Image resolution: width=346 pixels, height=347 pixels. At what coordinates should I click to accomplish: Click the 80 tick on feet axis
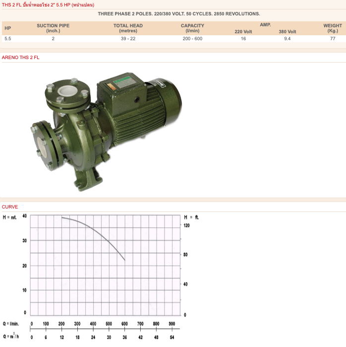[x=185, y=255]
